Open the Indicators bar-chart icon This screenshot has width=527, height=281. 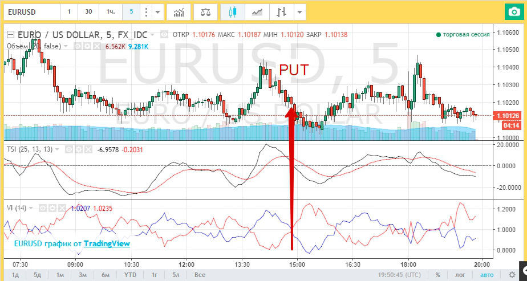[x=179, y=11]
